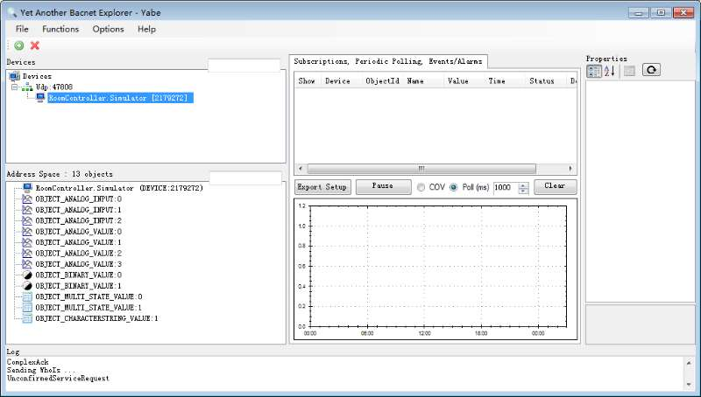Select the COV radio button
This screenshot has width=701, height=397.
coord(421,187)
